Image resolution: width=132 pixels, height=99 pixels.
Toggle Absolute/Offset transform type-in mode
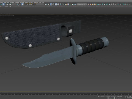coord(98,96)
